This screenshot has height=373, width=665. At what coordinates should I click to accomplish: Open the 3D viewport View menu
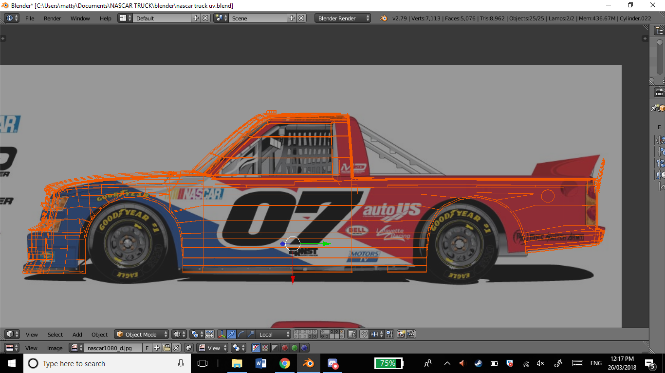click(x=32, y=334)
